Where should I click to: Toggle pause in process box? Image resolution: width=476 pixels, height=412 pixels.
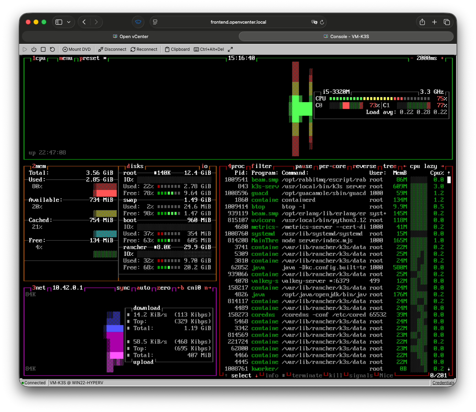pos(304,166)
